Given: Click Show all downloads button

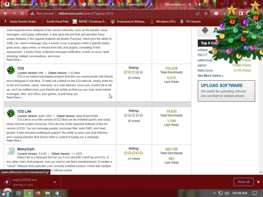Looking at the screenshot, I should (243, 182).
